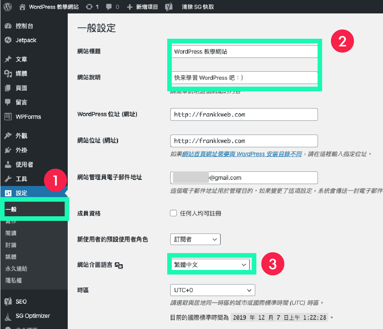Viewport: 383px width, 329px height.
Task: Click the Tools wrench icon
Action: pos(8,179)
